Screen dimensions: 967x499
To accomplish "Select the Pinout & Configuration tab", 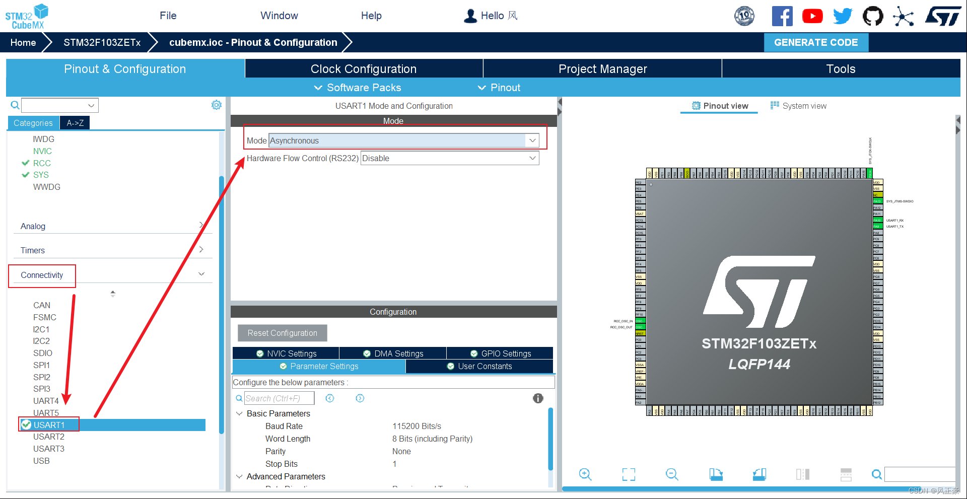I will (x=125, y=69).
